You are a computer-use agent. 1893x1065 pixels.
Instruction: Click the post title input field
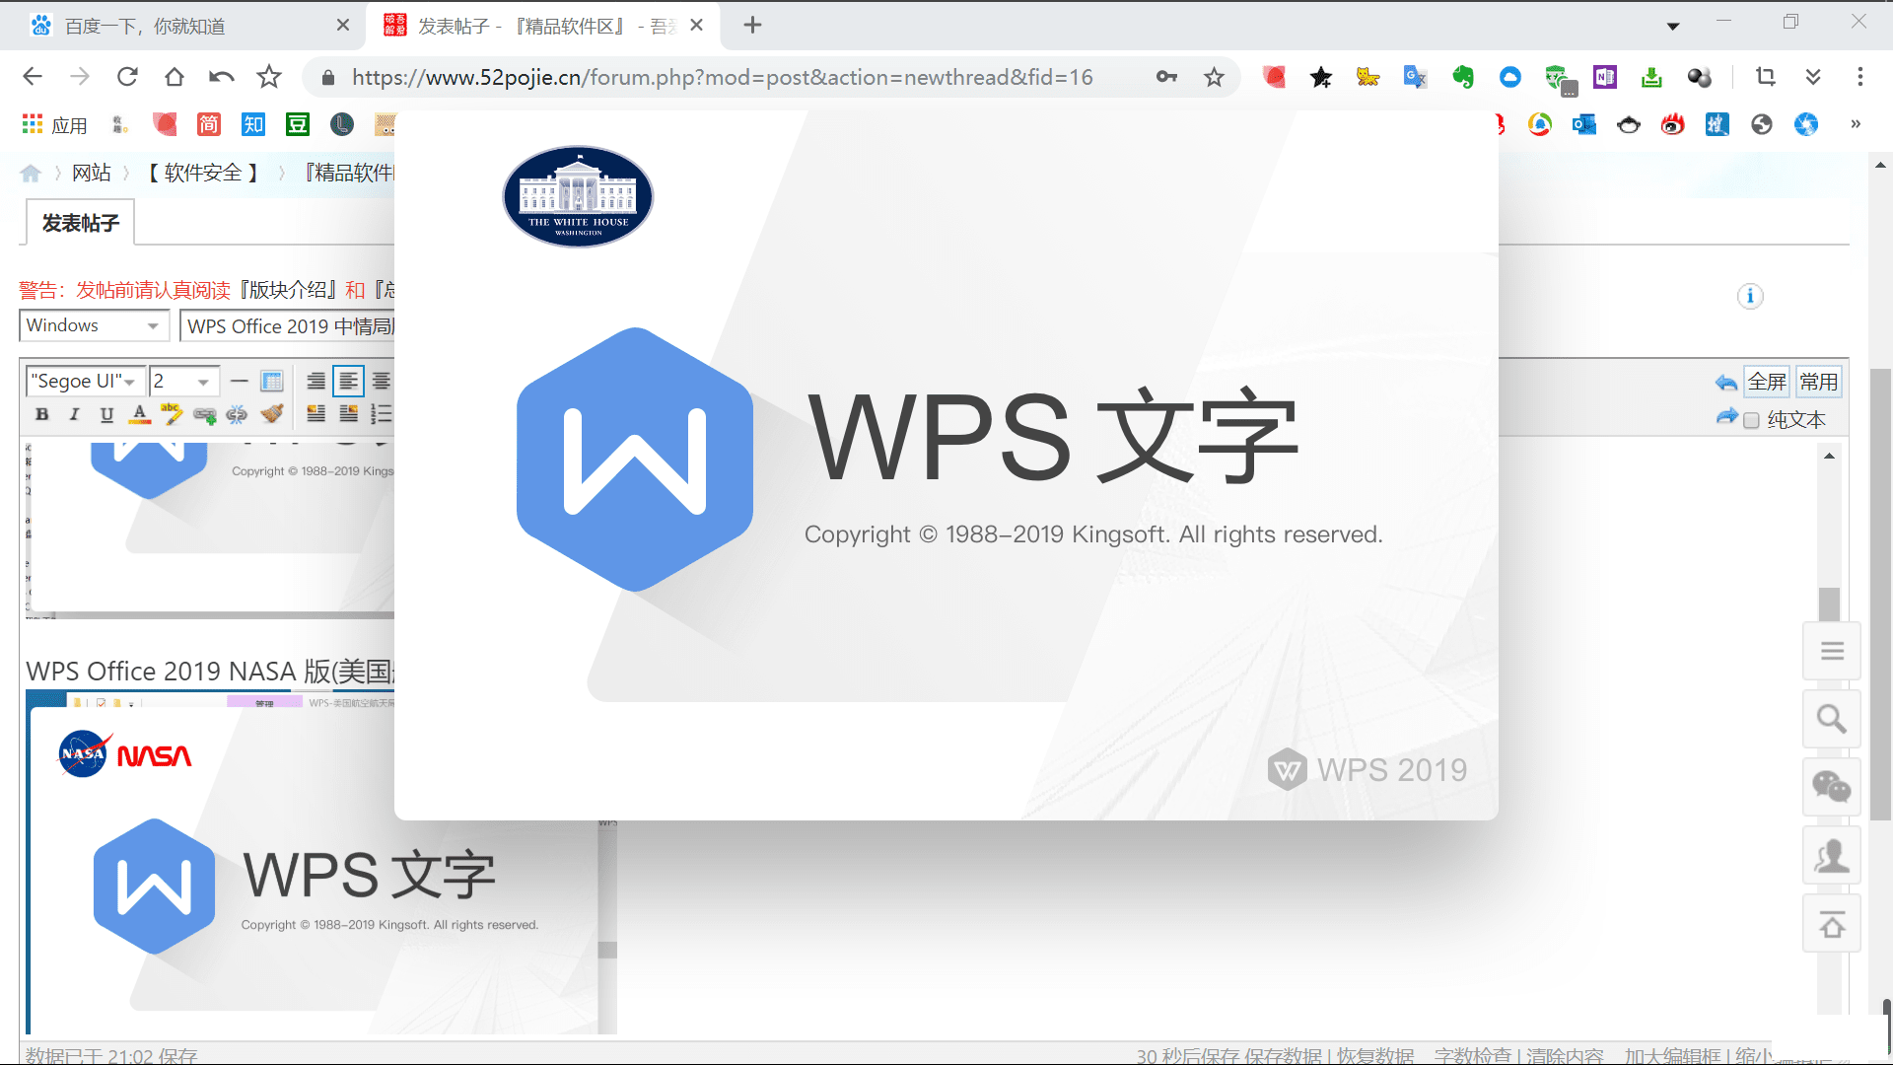[288, 326]
